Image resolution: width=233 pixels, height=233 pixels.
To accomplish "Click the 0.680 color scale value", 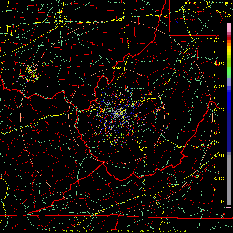I will click(x=219, y=98).
